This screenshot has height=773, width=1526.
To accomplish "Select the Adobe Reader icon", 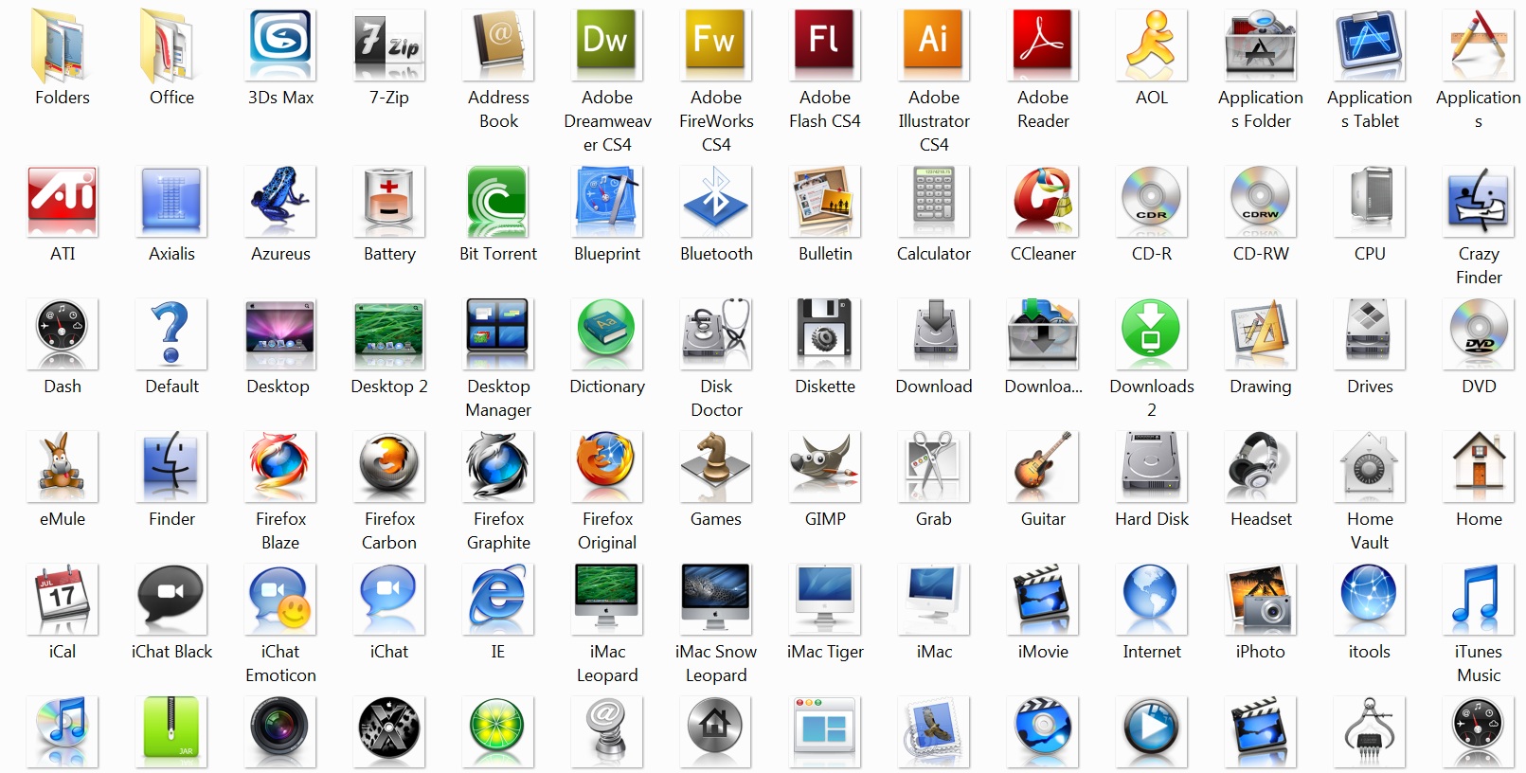I will pyautogui.click(x=1043, y=45).
